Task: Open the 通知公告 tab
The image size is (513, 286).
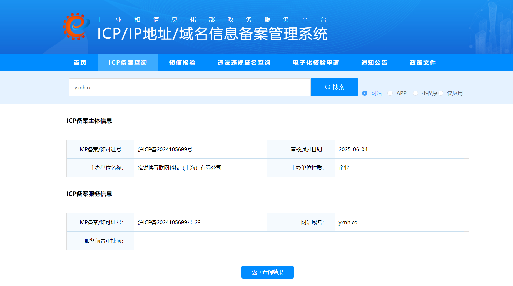Action: coord(374,63)
